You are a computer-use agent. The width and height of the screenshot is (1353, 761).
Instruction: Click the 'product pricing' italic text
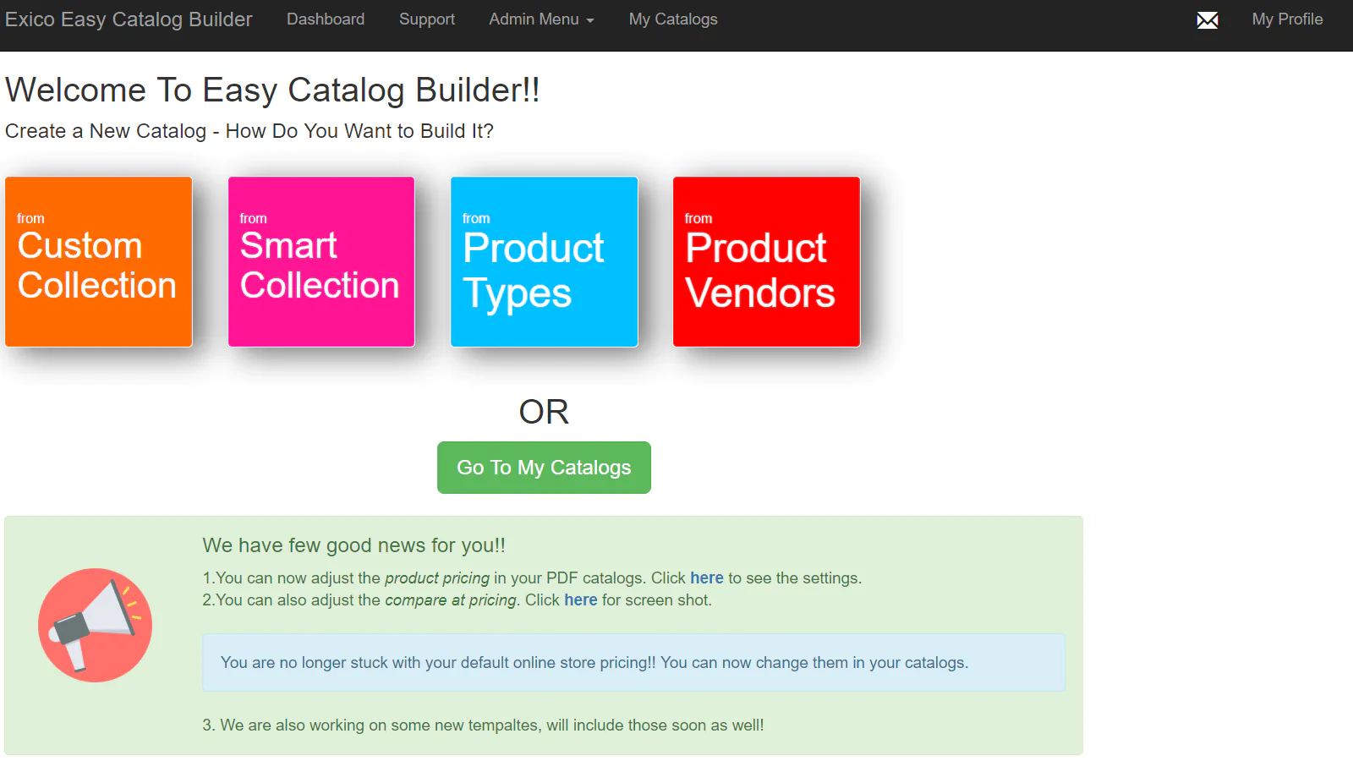437,578
